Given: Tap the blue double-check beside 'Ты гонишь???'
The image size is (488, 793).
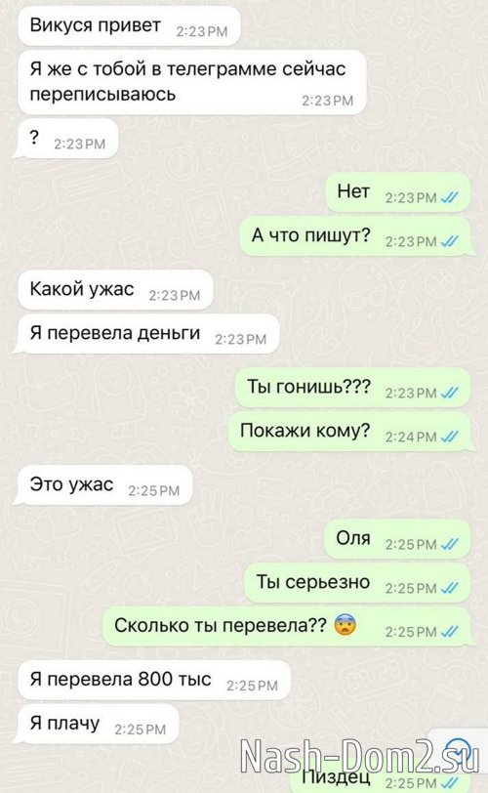Looking at the screenshot, I should [449, 393].
